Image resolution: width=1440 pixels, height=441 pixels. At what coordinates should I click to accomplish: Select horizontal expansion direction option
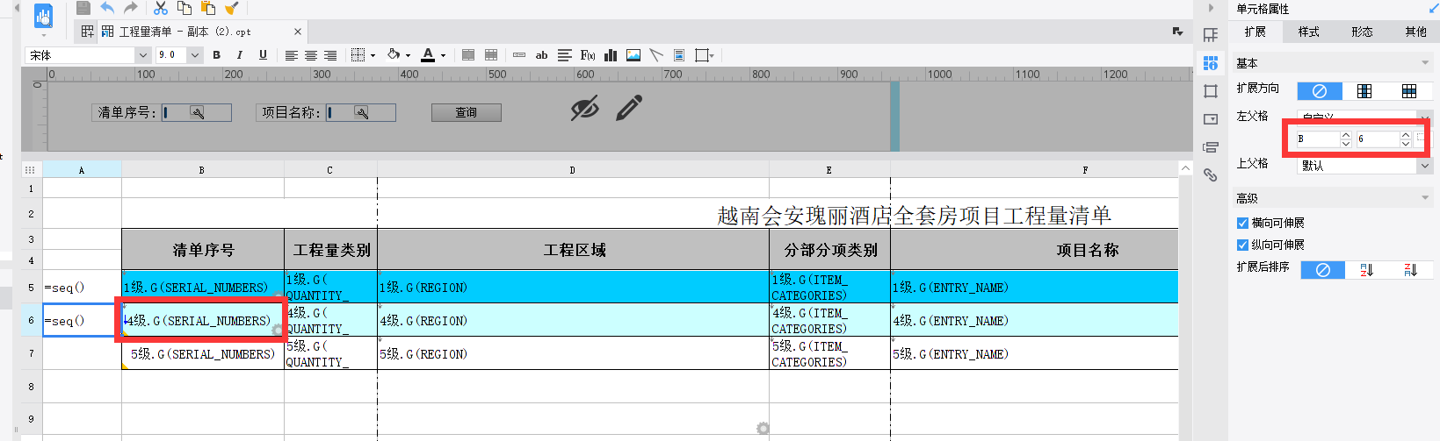tap(1408, 91)
